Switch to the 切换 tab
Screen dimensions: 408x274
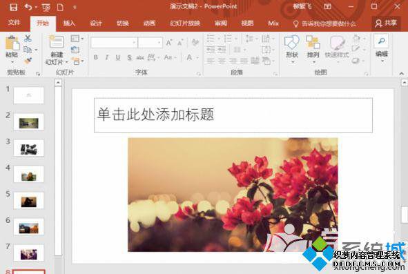point(123,23)
